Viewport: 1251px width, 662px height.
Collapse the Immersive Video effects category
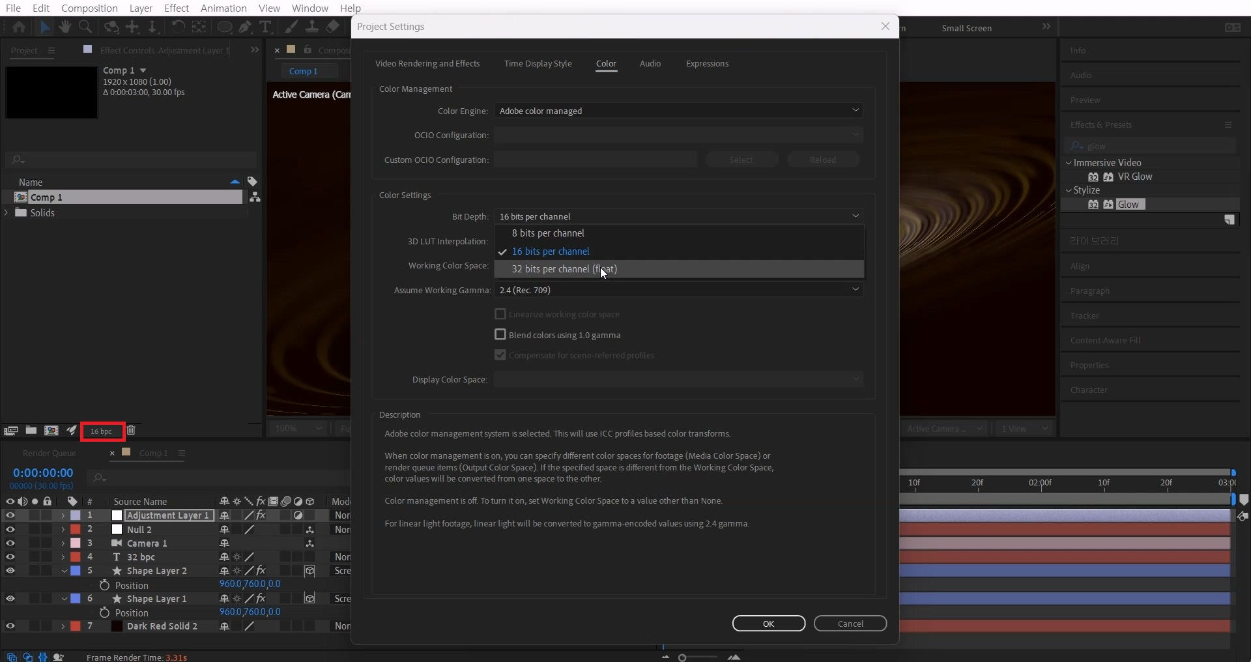pyautogui.click(x=1069, y=163)
